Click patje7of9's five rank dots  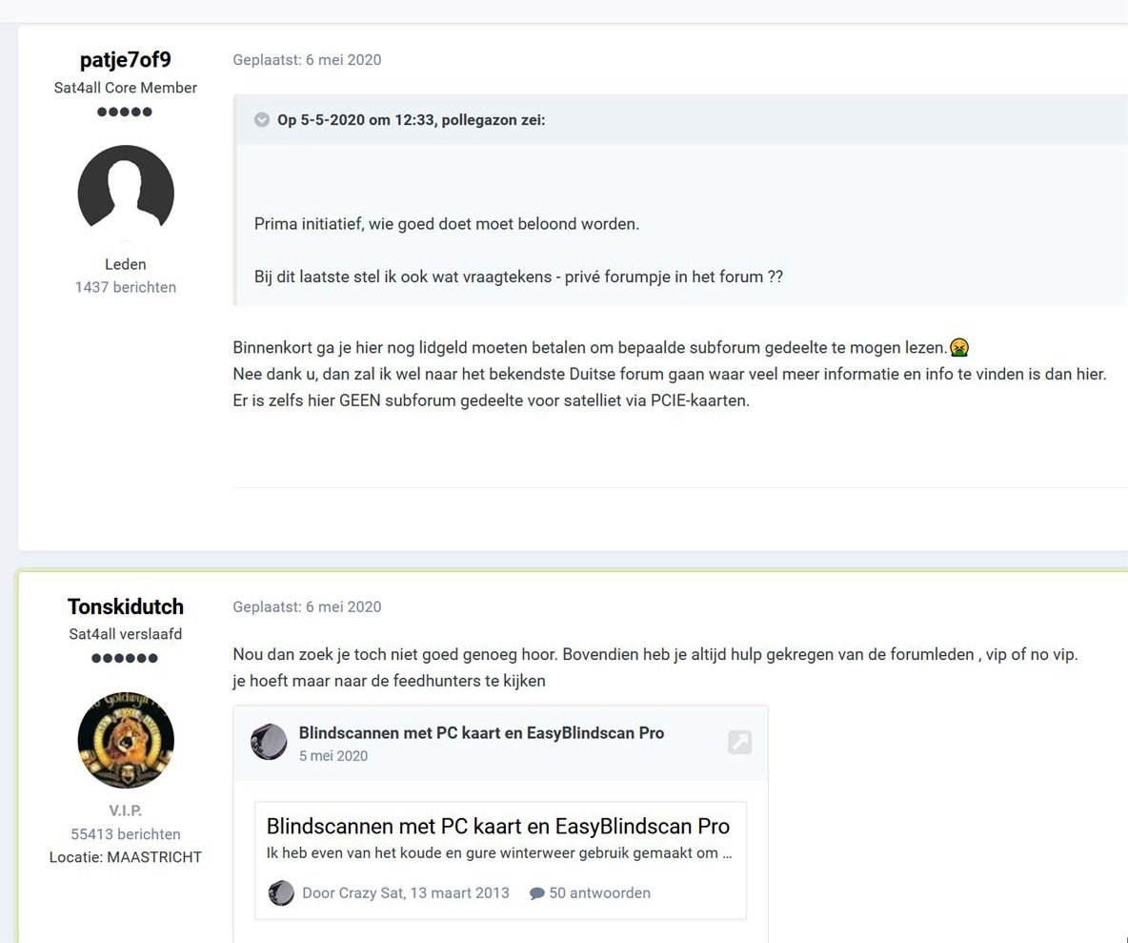coord(125,112)
